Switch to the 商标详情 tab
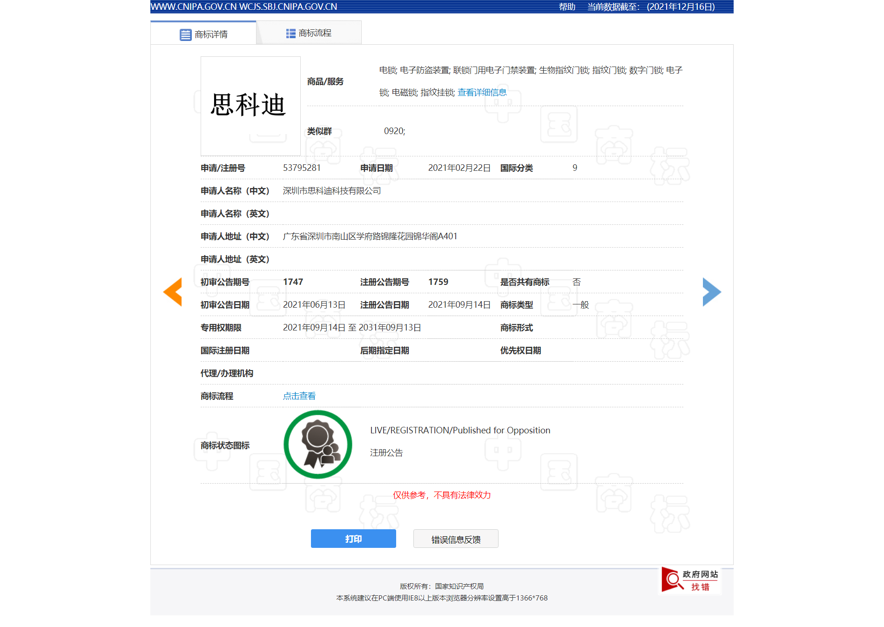 pyautogui.click(x=203, y=34)
